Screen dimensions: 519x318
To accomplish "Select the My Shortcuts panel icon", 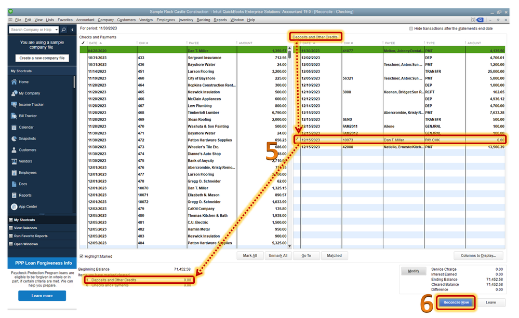I will click(x=11, y=220).
